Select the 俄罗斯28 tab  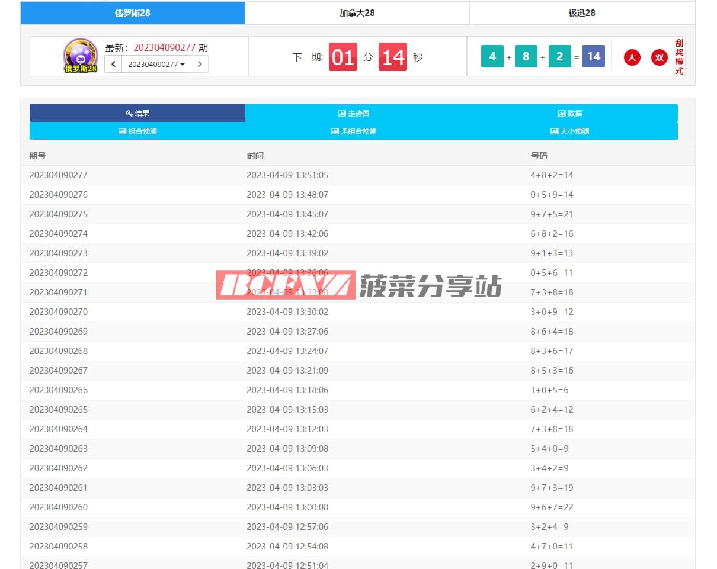click(x=133, y=13)
